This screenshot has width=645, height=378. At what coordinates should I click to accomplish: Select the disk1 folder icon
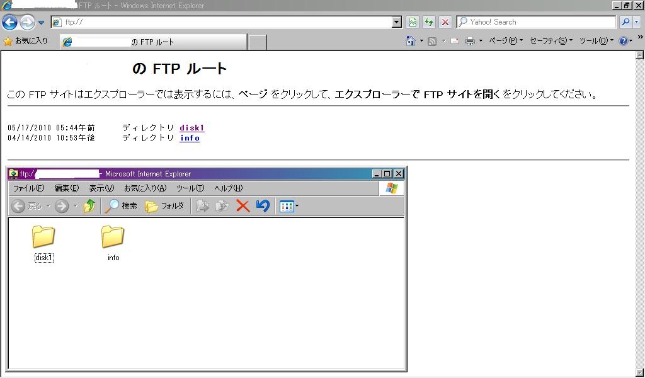pos(43,237)
